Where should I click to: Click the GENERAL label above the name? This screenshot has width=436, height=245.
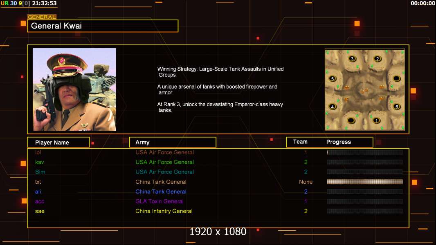[42, 17]
